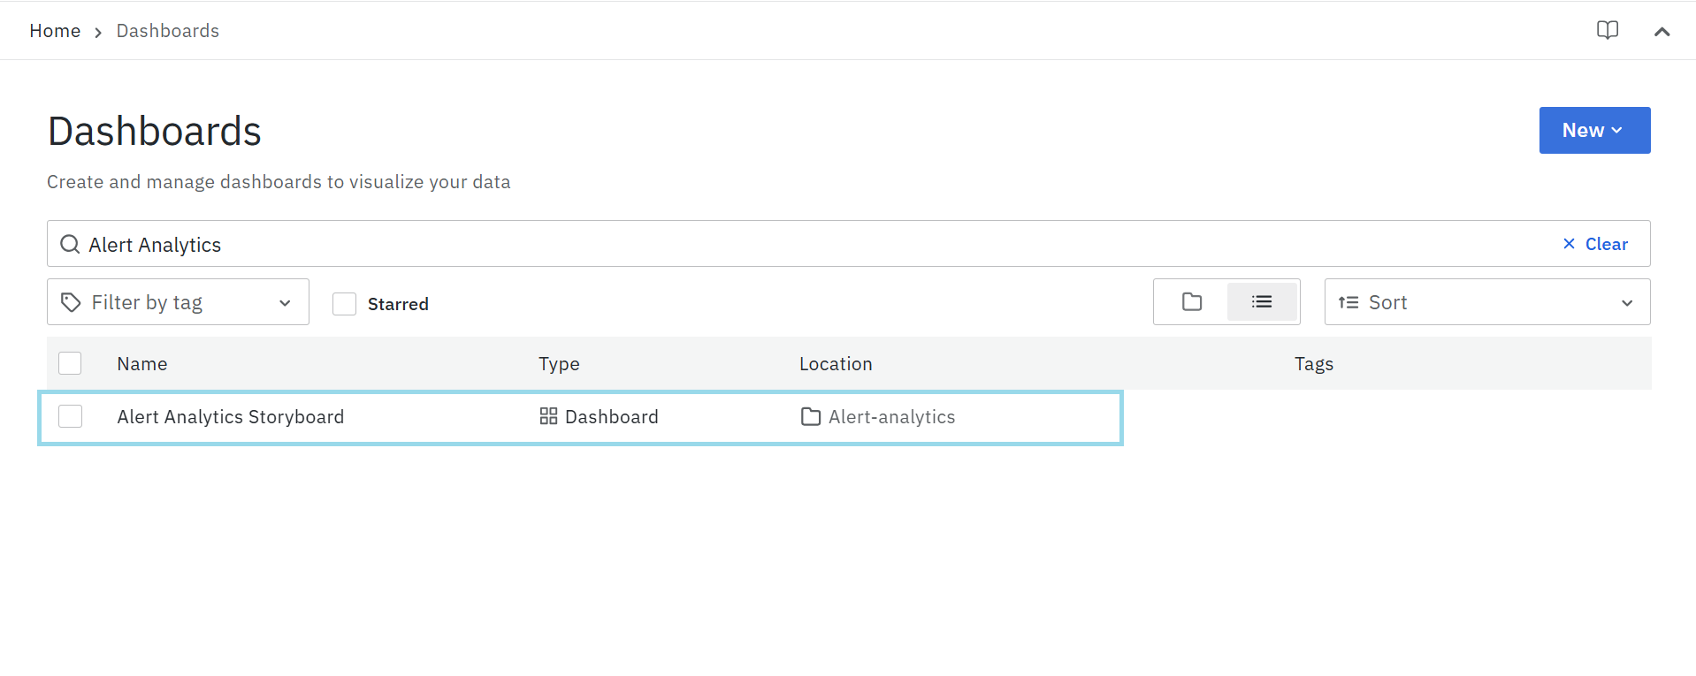Image resolution: width=1696 pixels, height=676 pixels.
Task: Click the dashboard grid icon in row
Action: point(548,416)
